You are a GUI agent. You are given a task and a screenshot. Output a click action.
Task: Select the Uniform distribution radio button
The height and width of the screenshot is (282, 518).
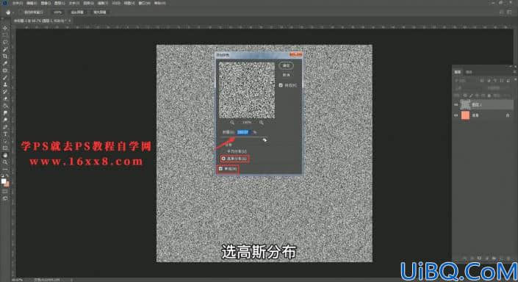[x=223, y=151]
